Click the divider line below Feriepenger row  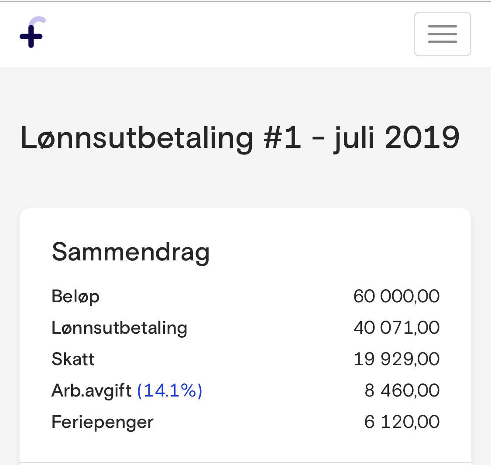tap(245, 462)
